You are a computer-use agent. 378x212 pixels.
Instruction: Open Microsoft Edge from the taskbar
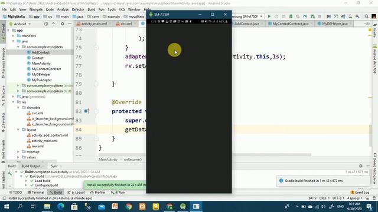click(x=61, y=207)
